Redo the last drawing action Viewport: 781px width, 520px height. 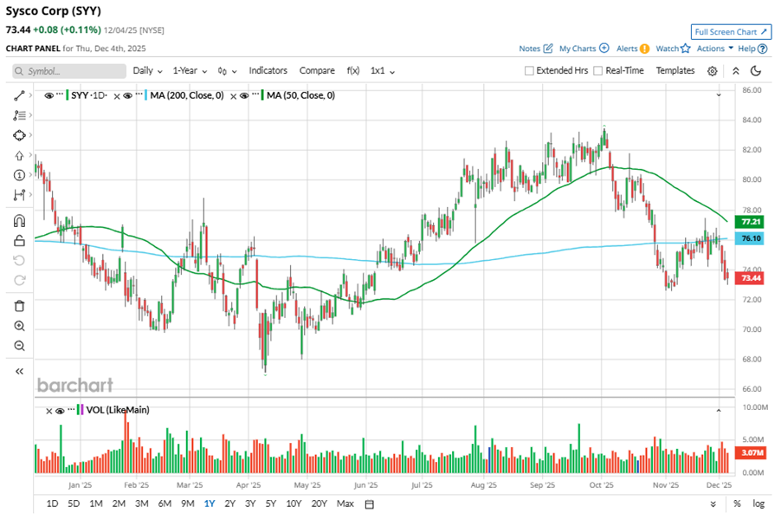point(19,280)
